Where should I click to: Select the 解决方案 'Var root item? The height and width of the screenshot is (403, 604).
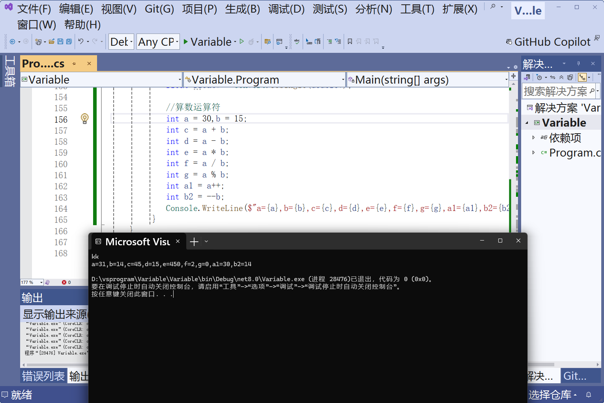click(563, 108)
